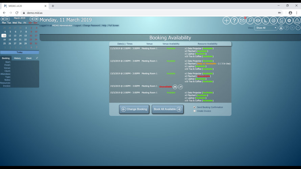Click the browser key password icon
Screen dimensions: 301x169
[279, 13]
